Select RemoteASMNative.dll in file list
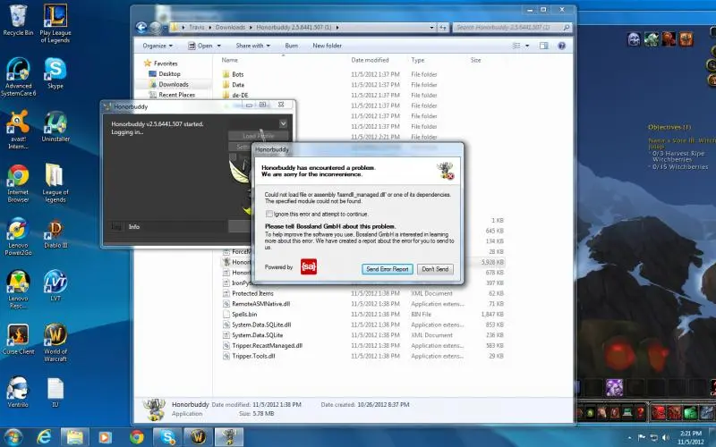716x447 pixels. click(x=363, y=304)
